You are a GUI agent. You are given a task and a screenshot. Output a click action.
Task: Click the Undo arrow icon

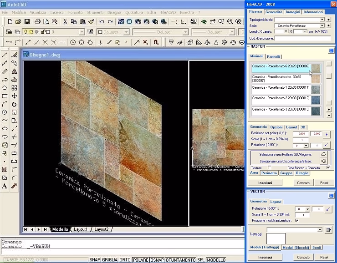[x=102, y=21]
